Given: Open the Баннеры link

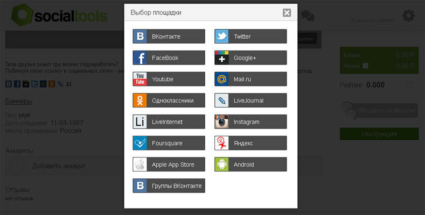Looking at the screenshot, I should (x=19, y=101).
